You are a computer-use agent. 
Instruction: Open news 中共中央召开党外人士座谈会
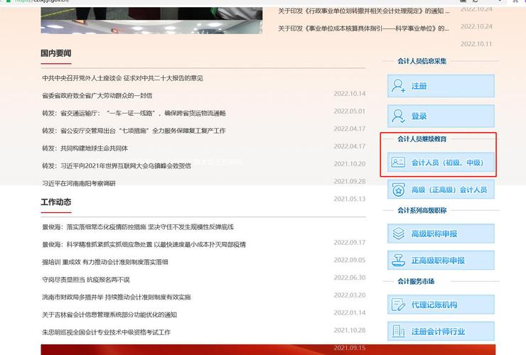pyautogui.click(x=122, y=78)
